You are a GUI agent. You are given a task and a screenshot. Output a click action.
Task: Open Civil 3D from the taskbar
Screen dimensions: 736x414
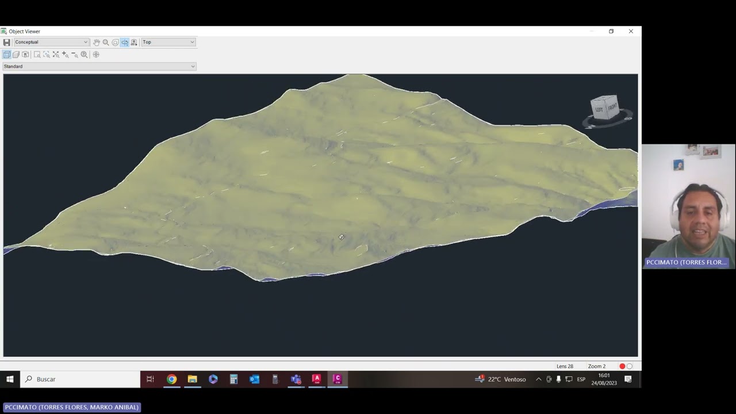point(337,379)
